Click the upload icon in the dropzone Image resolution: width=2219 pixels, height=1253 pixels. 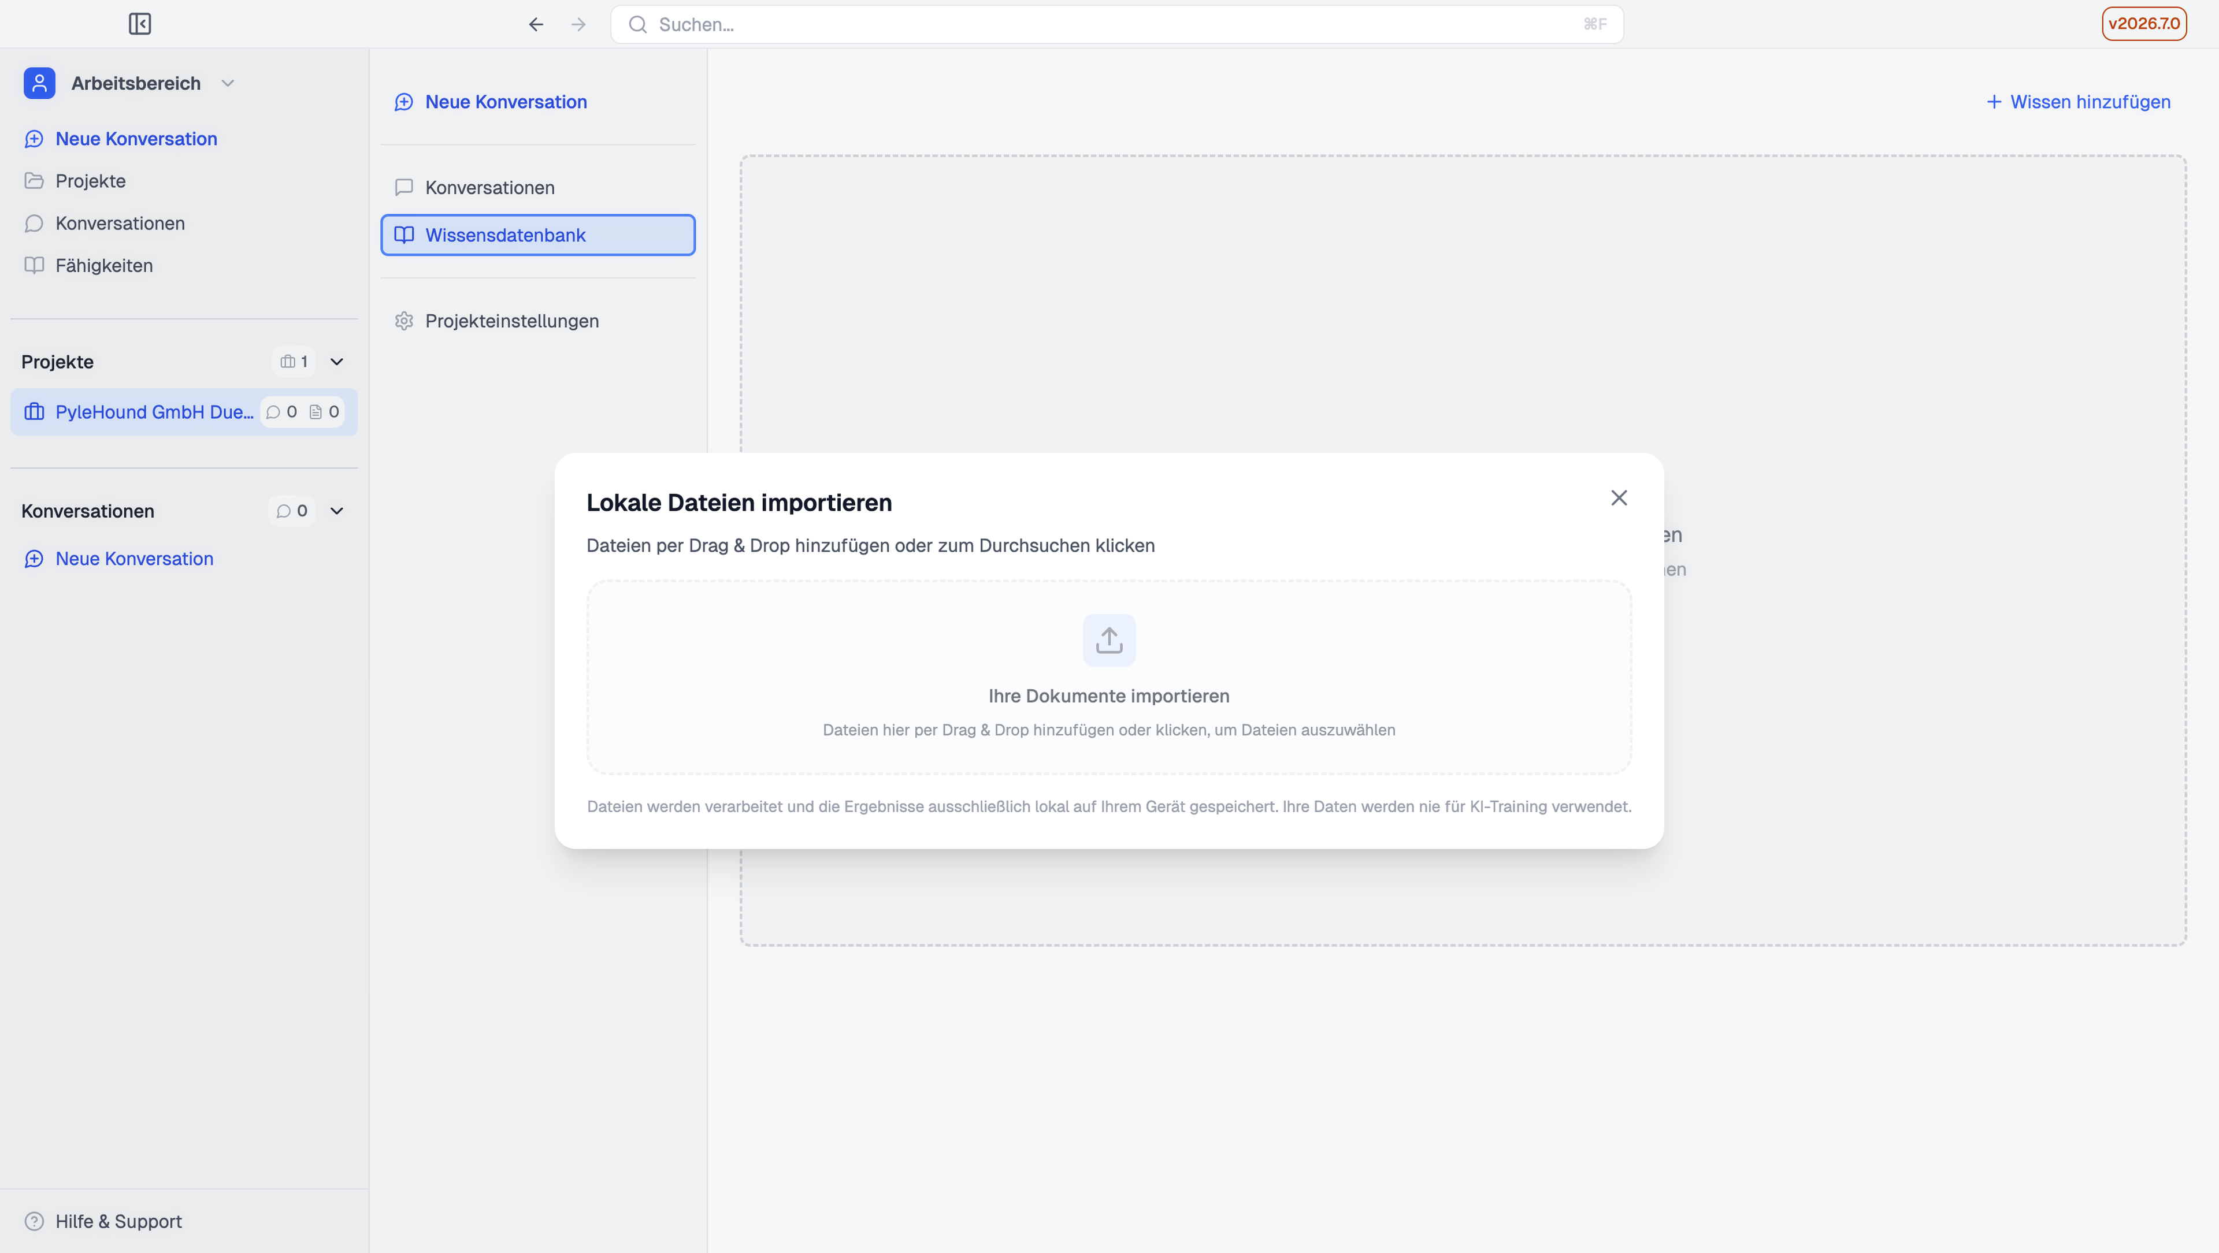(1109, 640)
